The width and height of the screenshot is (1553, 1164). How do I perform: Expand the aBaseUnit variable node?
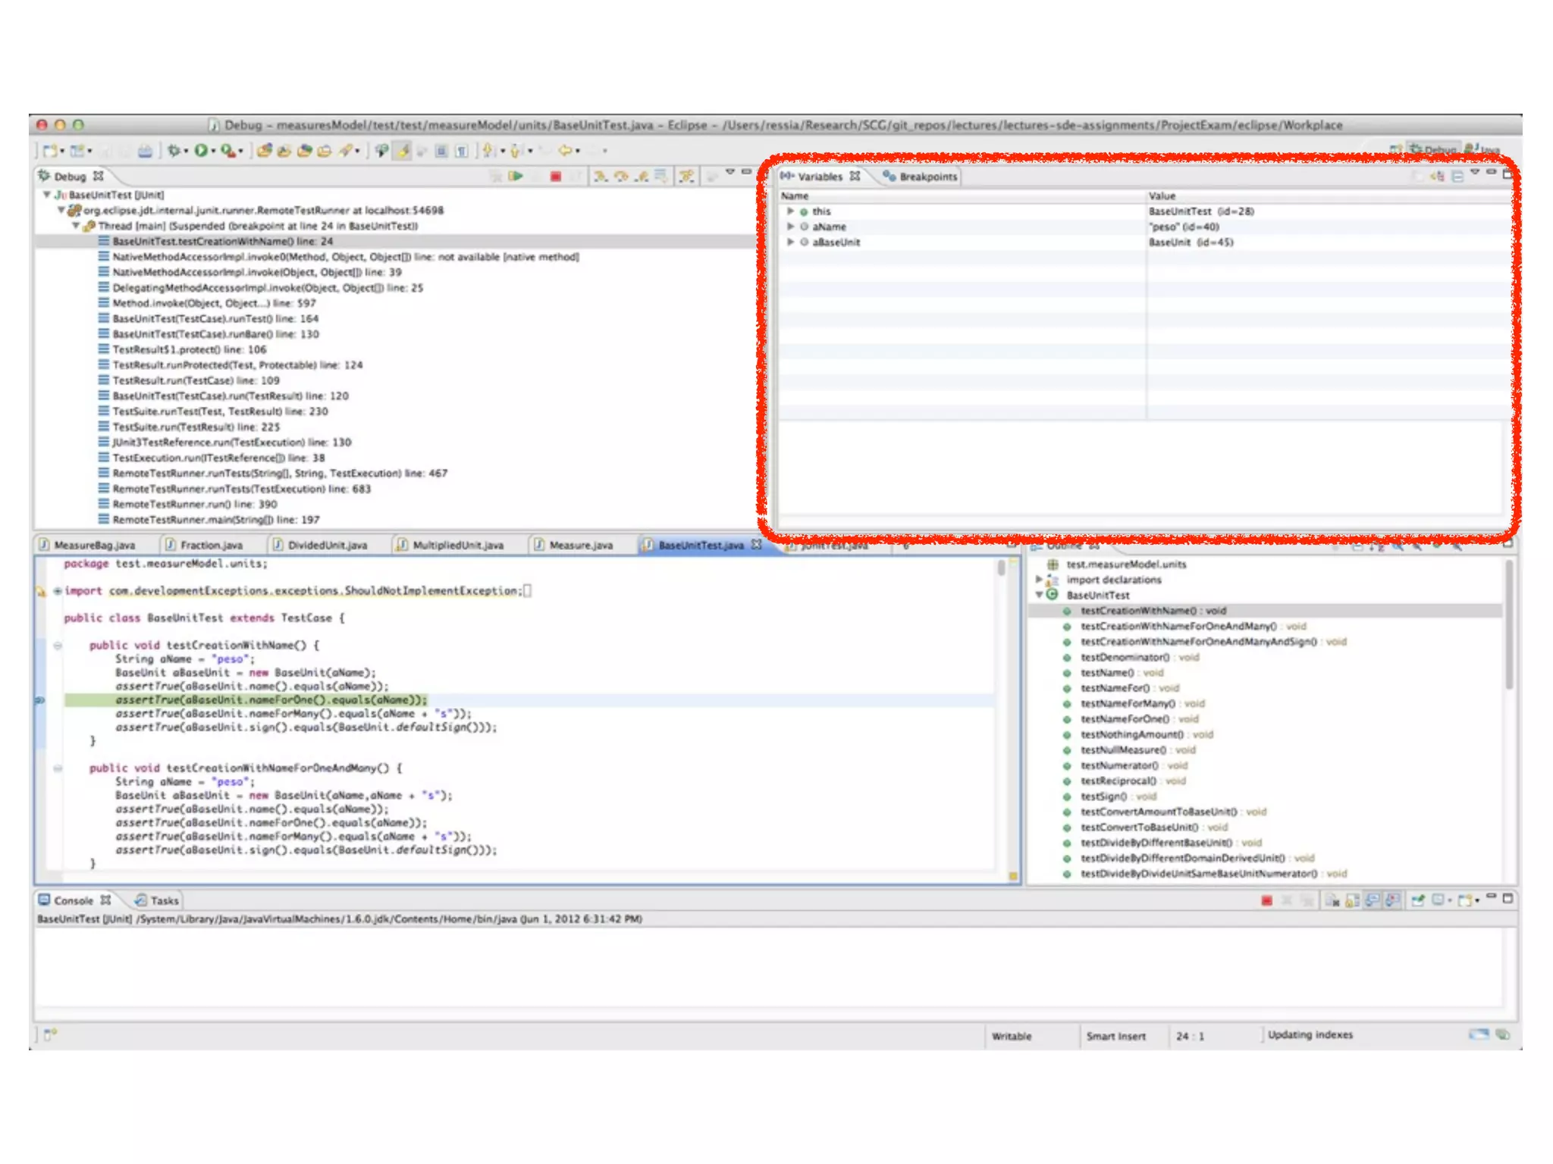coord(790,242)
